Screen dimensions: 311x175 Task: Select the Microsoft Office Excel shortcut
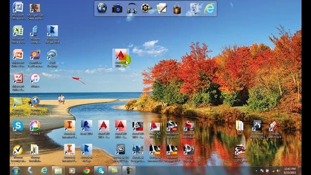tap(18, 35)
